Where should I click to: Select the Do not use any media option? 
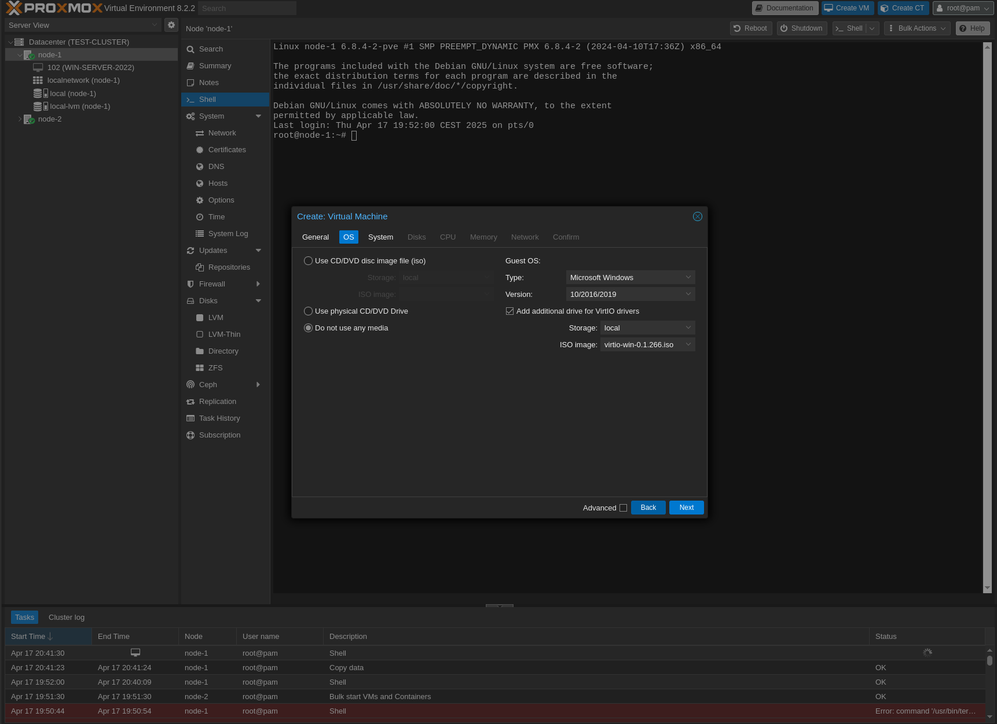click(x=308, y=328)
